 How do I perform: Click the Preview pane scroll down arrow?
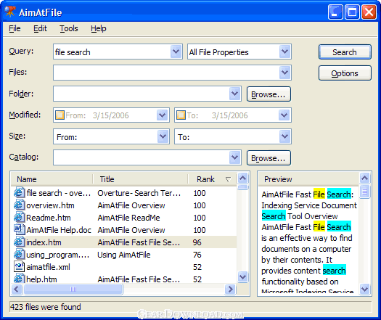pyautogui.click(x=364, y=289)
